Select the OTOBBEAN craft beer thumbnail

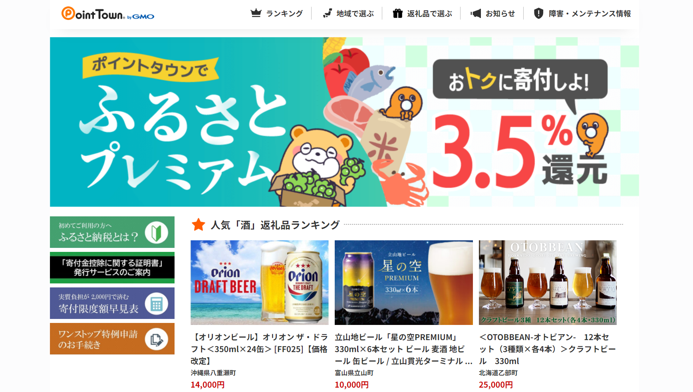(548, 283)
